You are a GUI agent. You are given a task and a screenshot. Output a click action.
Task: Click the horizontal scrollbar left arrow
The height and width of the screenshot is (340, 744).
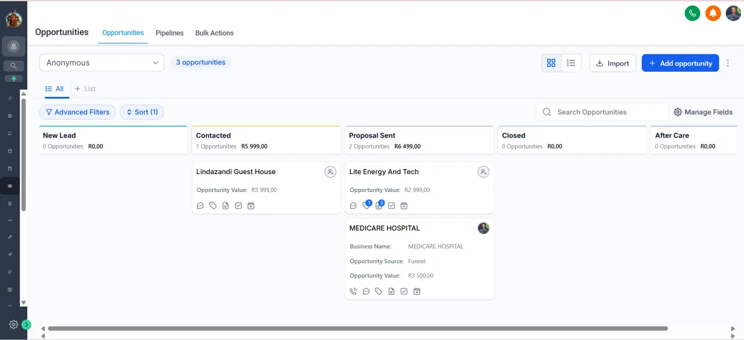click(x=43, y=328)
